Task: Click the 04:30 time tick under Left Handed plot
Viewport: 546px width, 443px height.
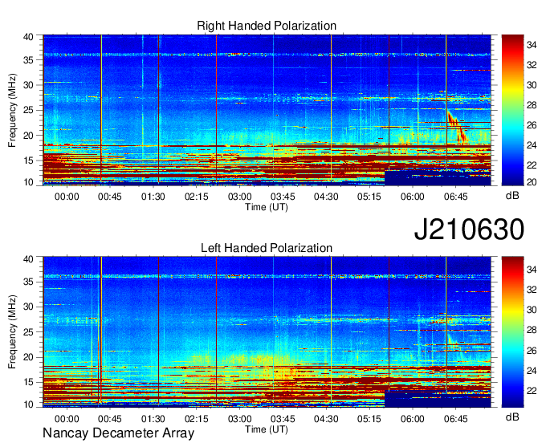Action: (326, 419)
